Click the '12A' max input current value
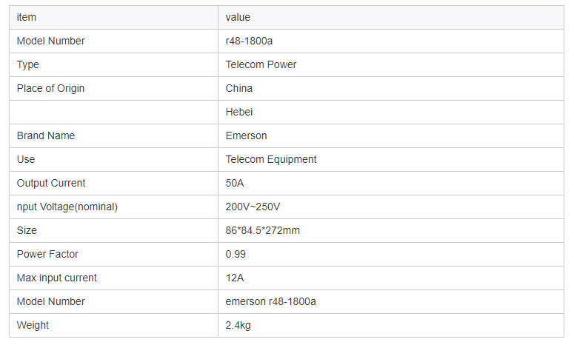Screen dimensions: 574x345 [x=235, y=278]
